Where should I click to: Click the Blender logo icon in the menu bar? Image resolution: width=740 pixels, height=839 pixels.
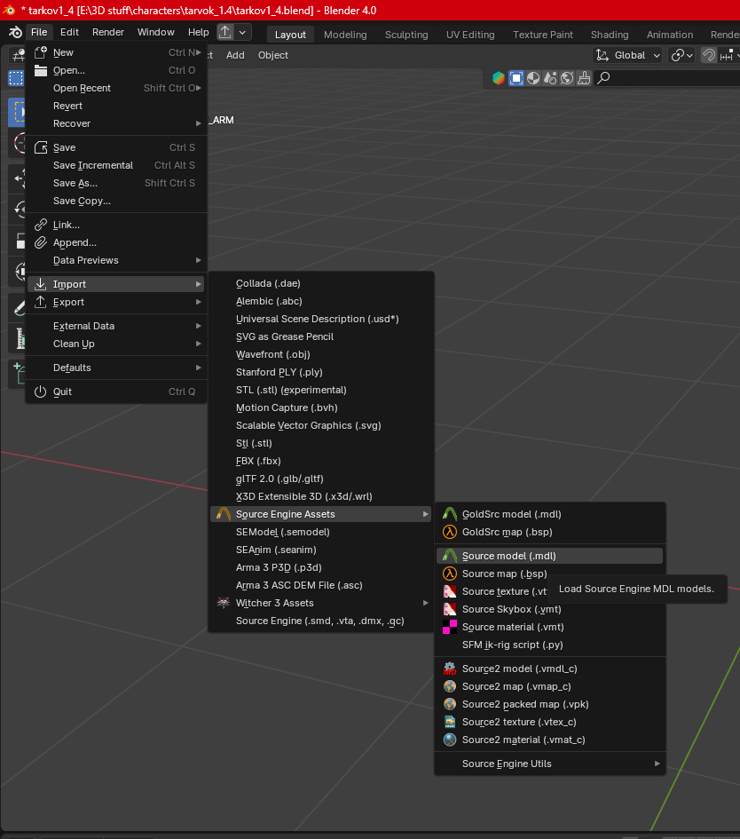(15, 32)
